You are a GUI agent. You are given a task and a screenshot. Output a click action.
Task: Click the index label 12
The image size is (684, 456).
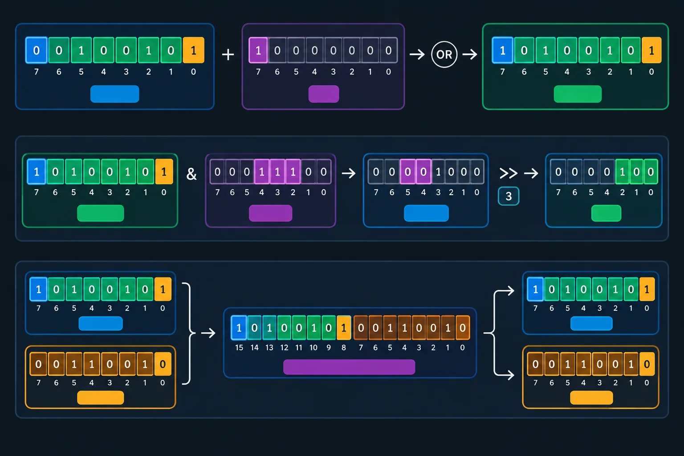pos(284,347)
